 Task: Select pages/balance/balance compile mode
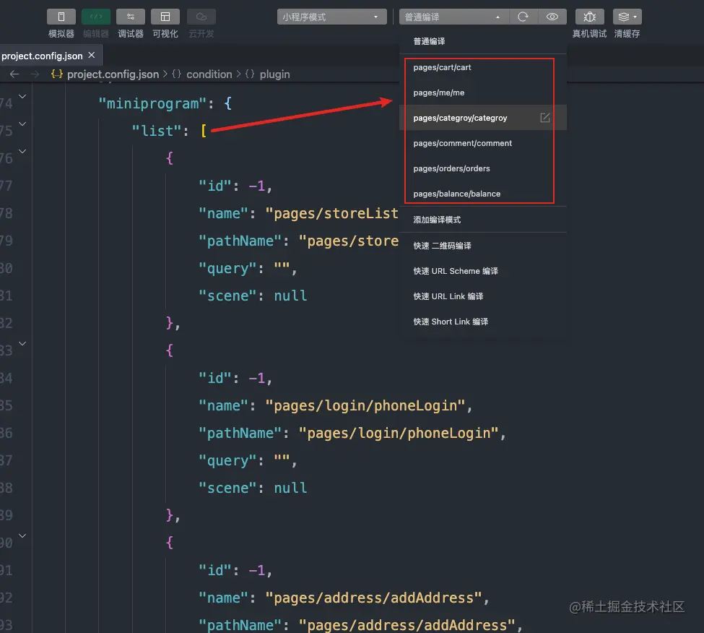pos(482,194)
